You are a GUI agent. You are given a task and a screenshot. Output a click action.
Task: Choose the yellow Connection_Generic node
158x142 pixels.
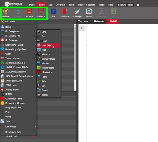point(18,103)
